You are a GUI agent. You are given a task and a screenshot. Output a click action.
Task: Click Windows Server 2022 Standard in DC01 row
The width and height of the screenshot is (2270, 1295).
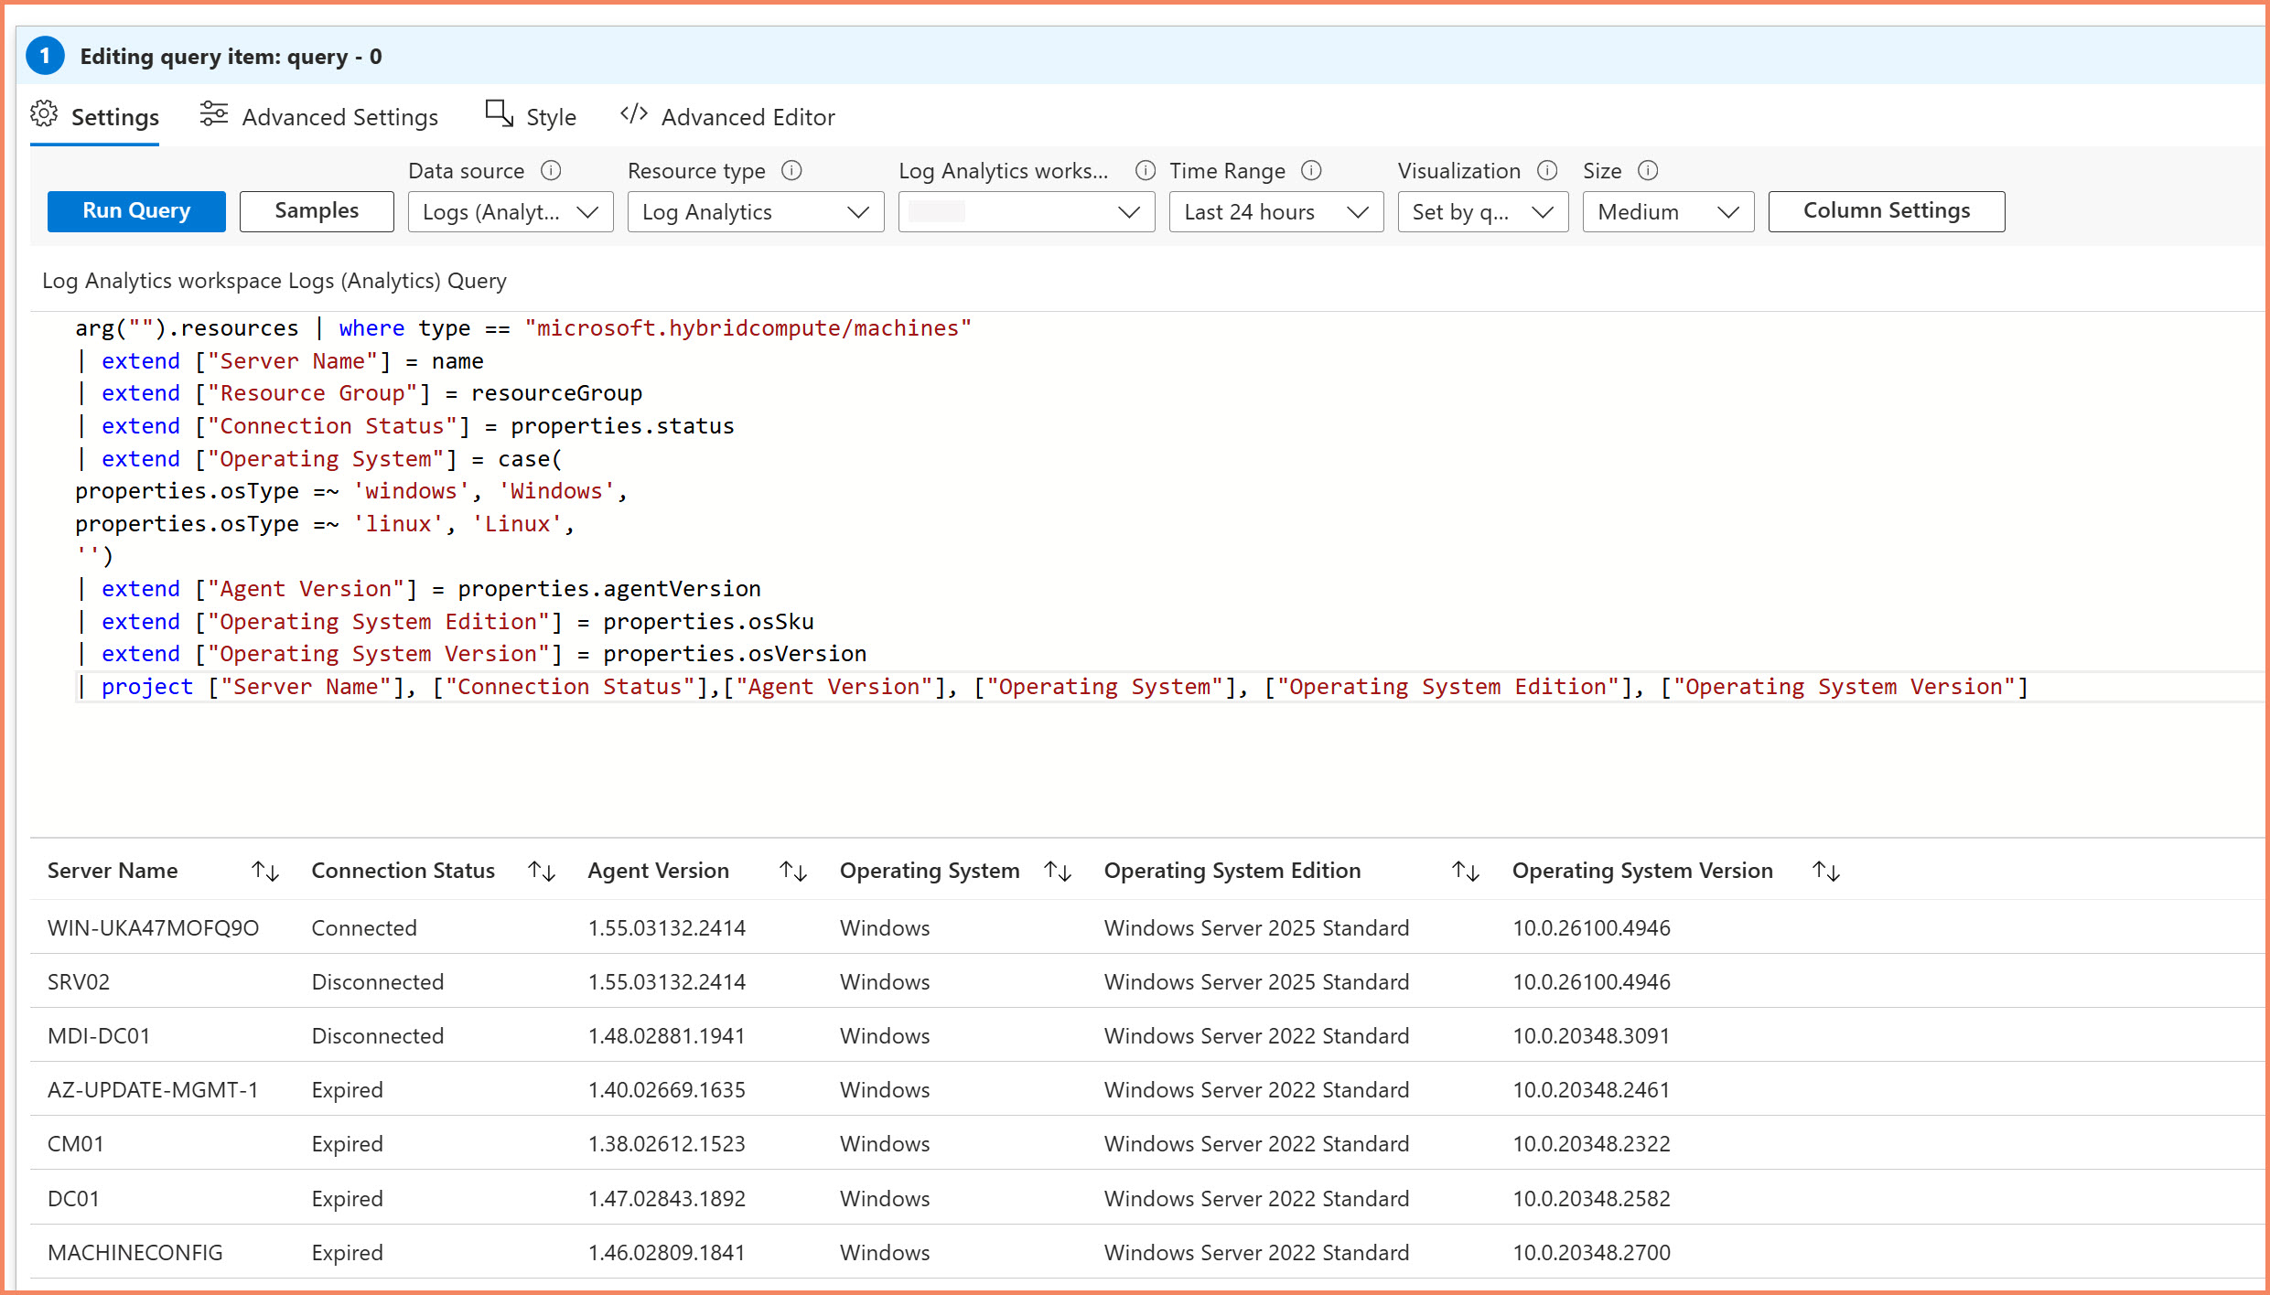point(1256,1199)
